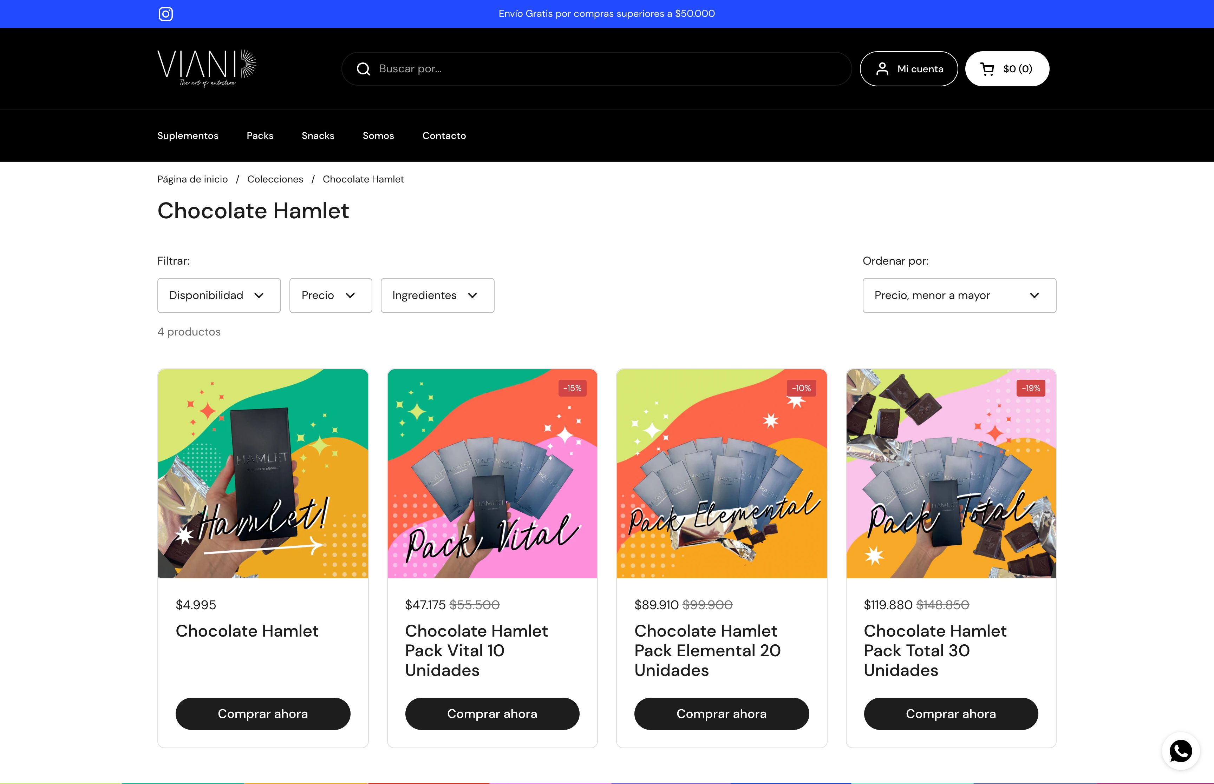
Task: Open the Suplementos menu
Action: 188,135
